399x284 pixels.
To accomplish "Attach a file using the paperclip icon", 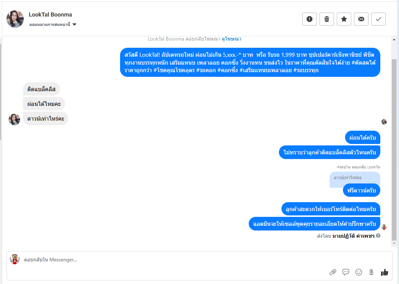I will pyautogui.click(x=333, y=272).
